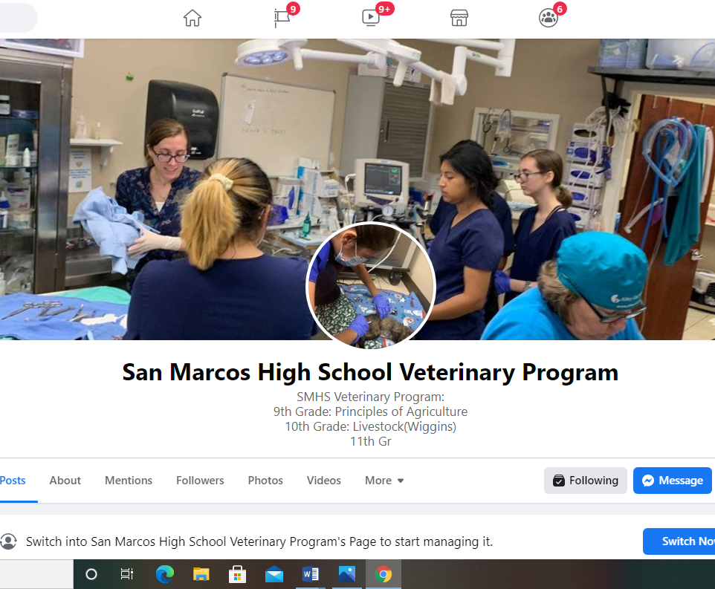Open Groups icon with 6 badge
Viewport: 715px width, 589px height.
(548, 19)
